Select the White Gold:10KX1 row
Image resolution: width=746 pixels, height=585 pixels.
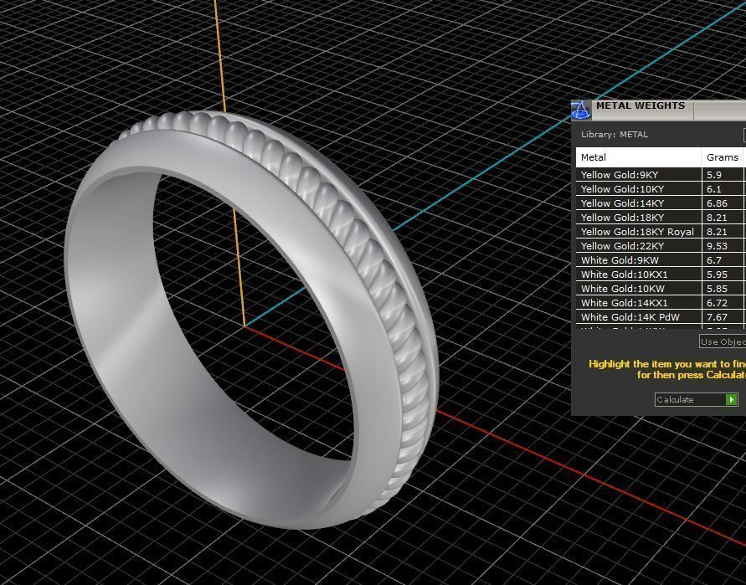coord(661,275)
